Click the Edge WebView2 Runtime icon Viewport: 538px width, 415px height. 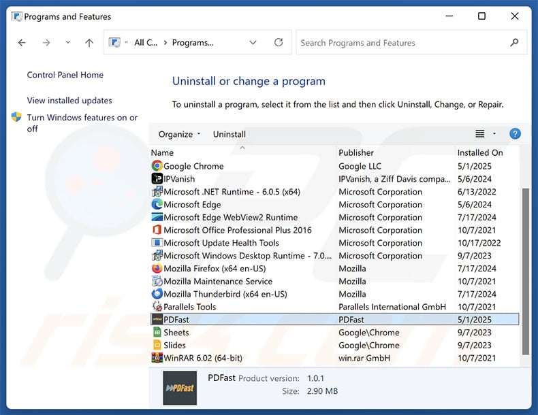coord(157,217)
